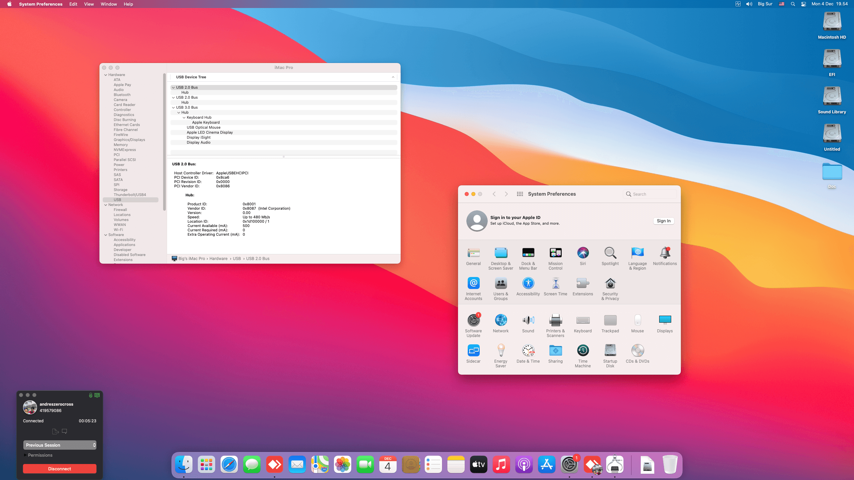Viewport: 854px width, 480px height.
Task: Collapse the first USB 2.0 Bus row
Action: click(x=173, y=87)
